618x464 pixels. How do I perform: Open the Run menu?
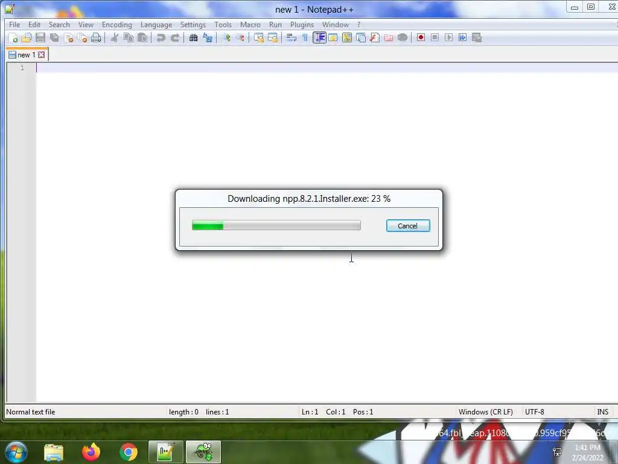point(275,24)
